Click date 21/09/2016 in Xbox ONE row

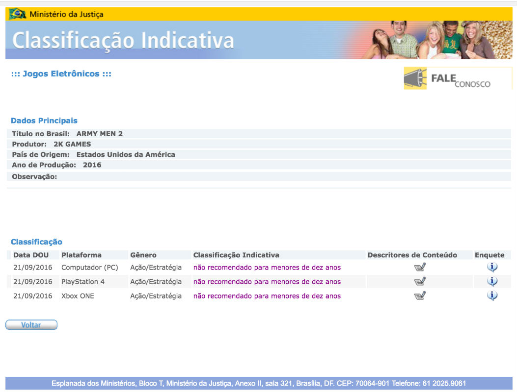pyautogui.click(x=32, y=296)
